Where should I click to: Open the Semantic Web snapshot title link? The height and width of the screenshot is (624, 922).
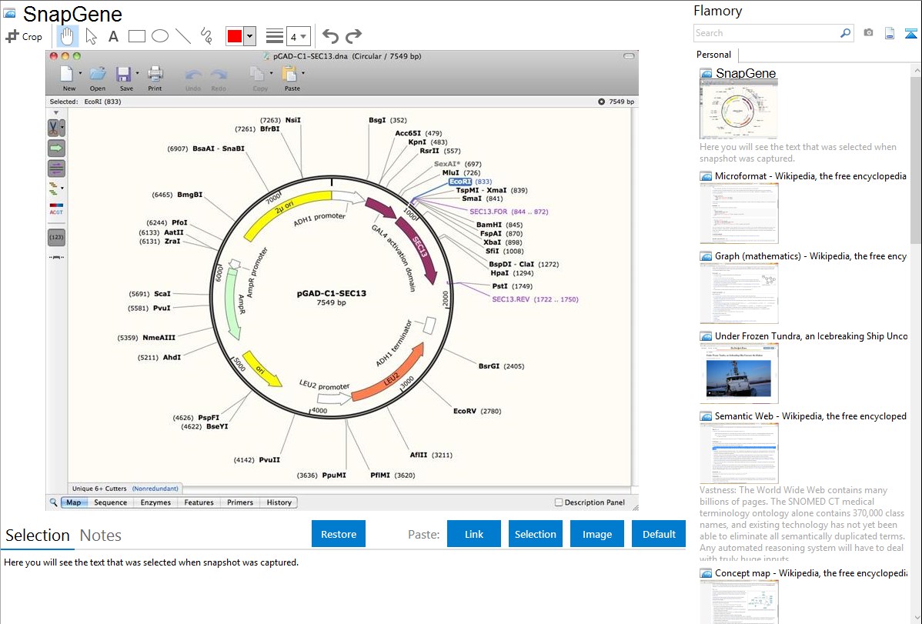point(810,416)
